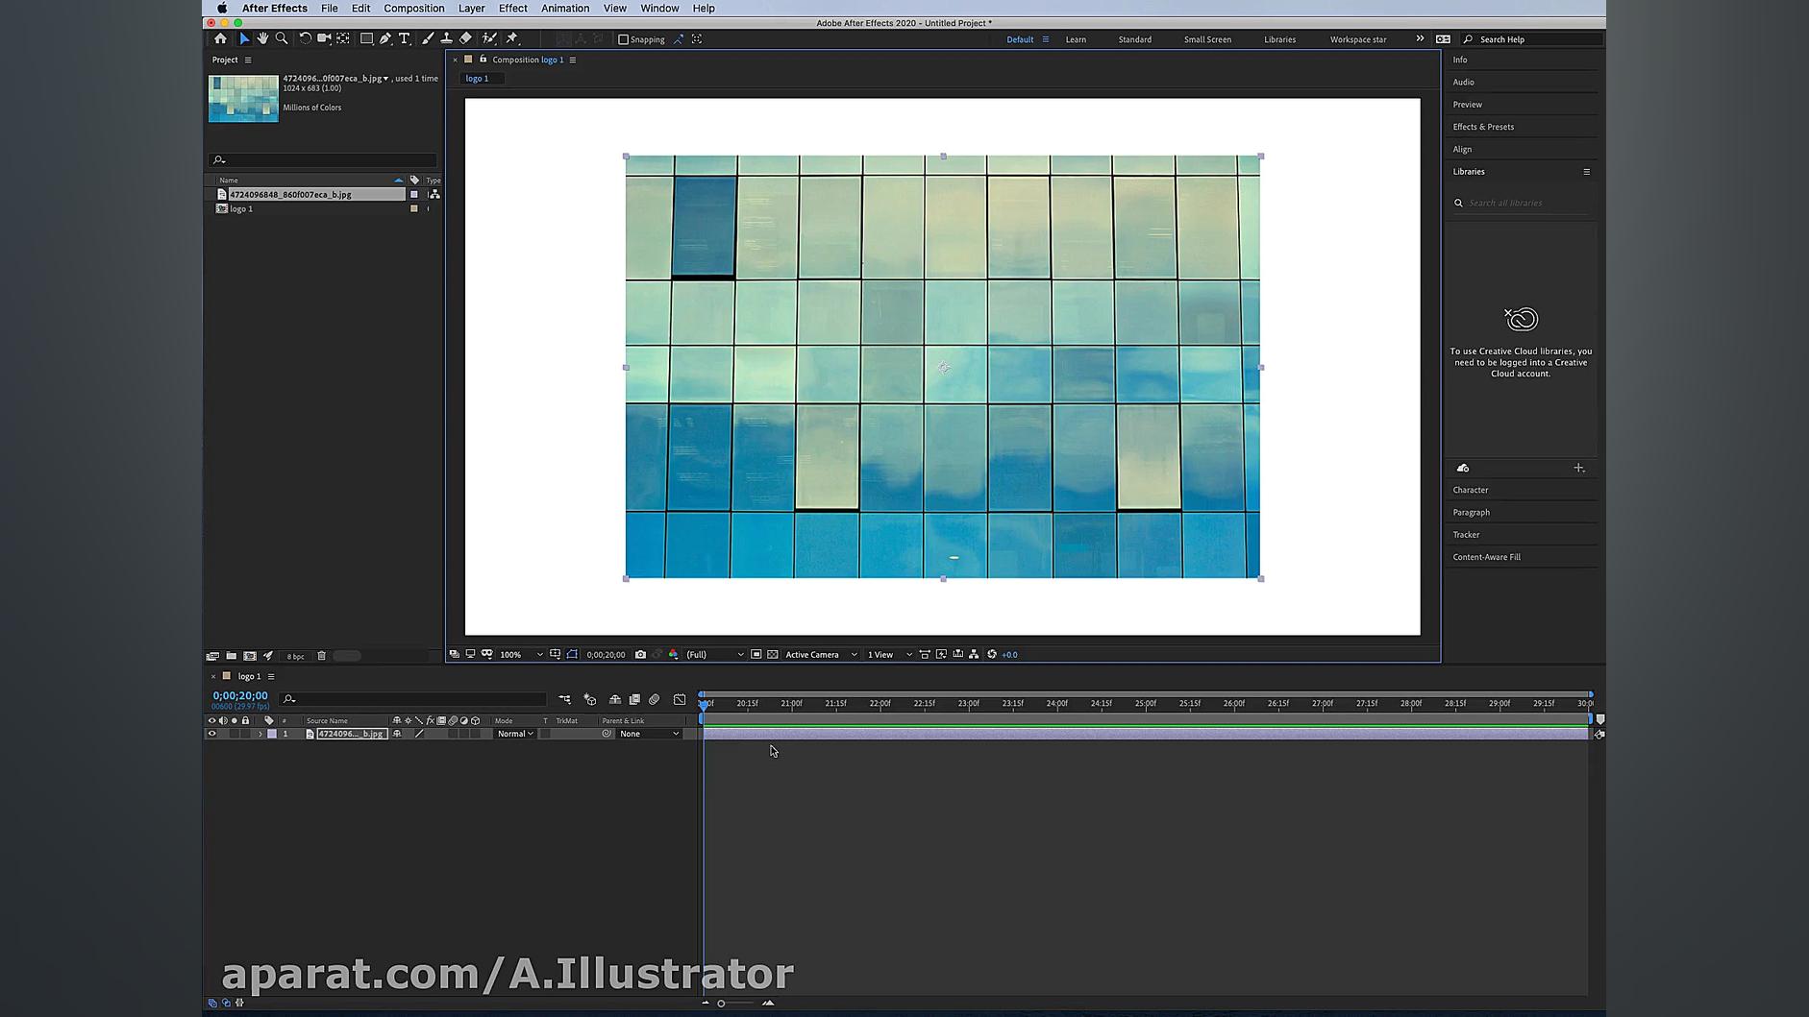Viewport: 1809px width, 1017px height.
Task: Select the Hand tool
Action: tap(262, 39)
